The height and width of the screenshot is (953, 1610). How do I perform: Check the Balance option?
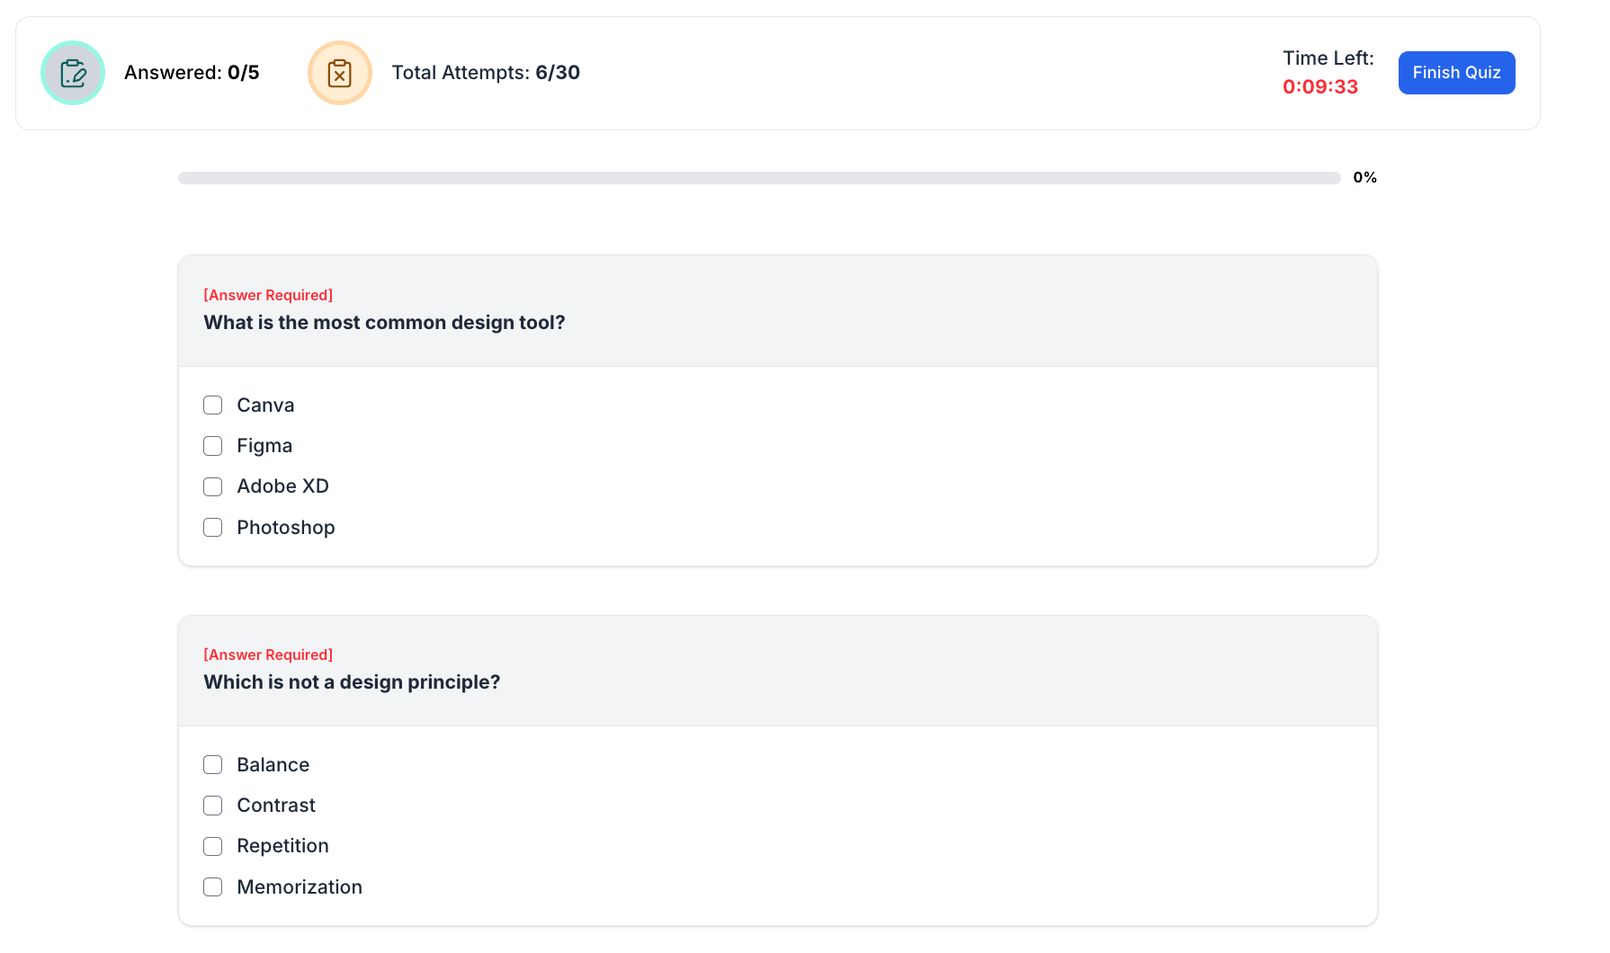[213, 765]
